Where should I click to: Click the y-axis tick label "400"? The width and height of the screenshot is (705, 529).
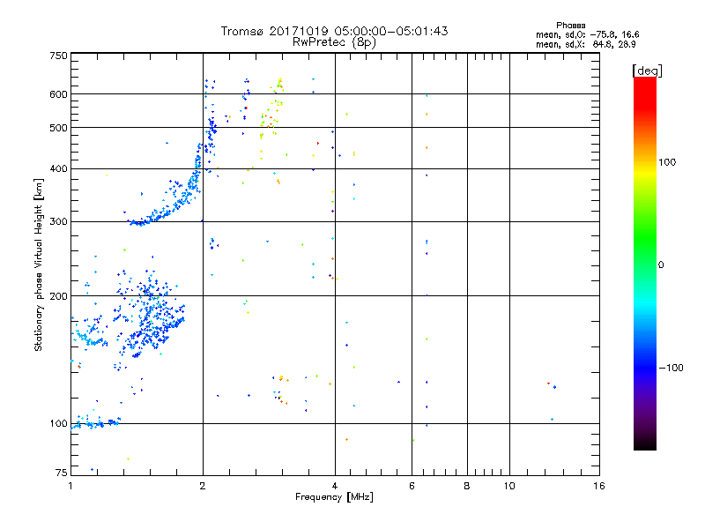pyautogui.click(x=59, y=168)
